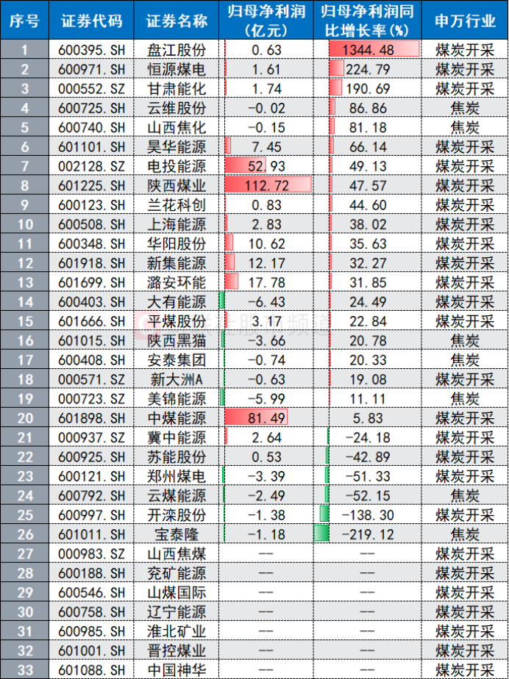Click the 大有能源 cell
509x679 pixels.
[x=176, y=302]
